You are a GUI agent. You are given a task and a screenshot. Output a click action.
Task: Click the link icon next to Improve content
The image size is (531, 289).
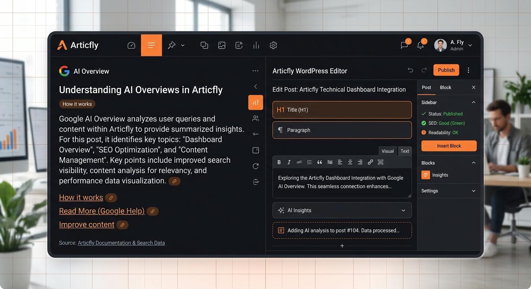point(122,225)
